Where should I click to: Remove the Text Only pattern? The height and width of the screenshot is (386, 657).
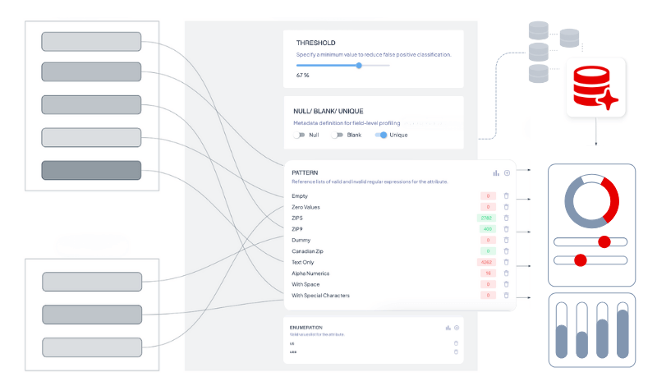[507, 262]
